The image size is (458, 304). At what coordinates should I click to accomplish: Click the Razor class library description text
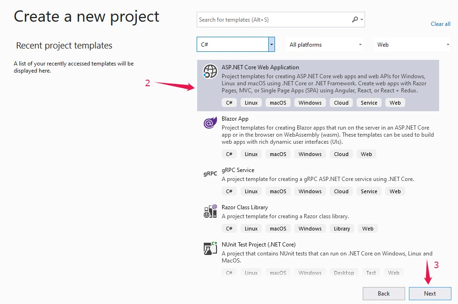click(285, 216)
